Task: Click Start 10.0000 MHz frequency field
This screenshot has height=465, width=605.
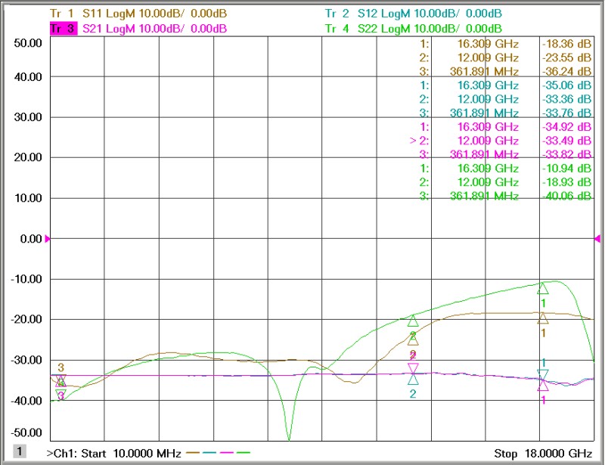Action: [113, 453]
